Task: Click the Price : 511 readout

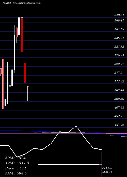Action: (16, 168)
